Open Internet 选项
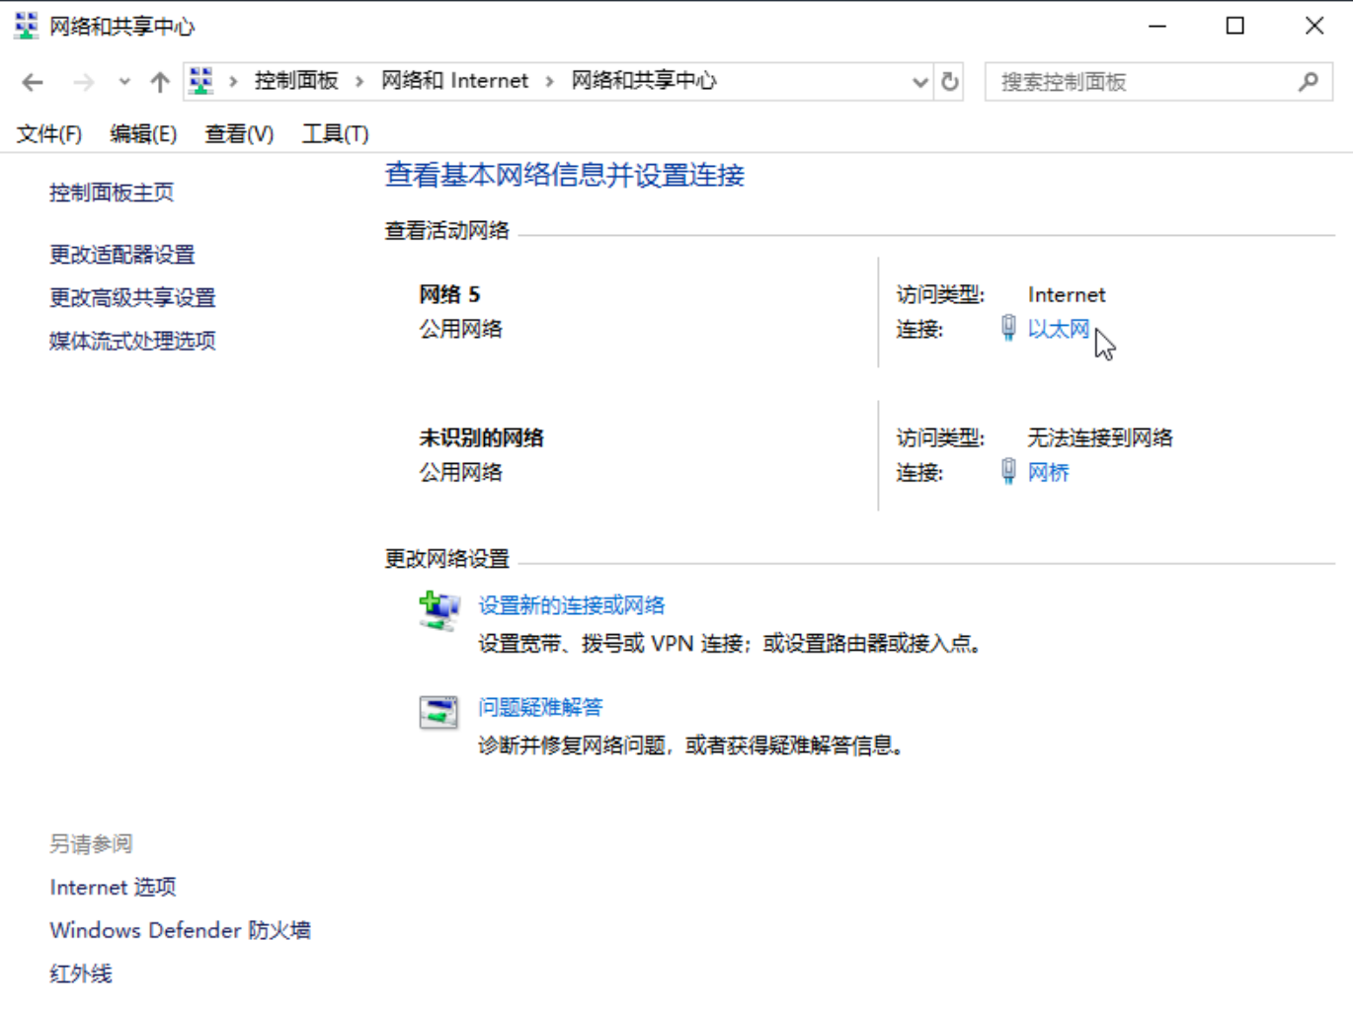The height and width of the screenshot is (1021, 1353). click(113, 887)
